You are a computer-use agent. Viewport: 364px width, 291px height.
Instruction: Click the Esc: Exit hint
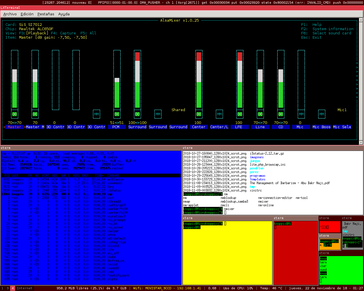pyautogui.click(x=311, y=38)
